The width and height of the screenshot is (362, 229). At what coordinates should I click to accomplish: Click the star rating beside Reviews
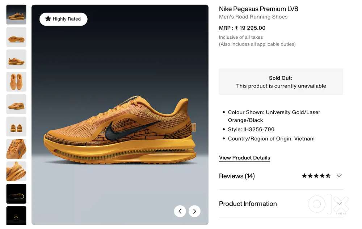[316, 176]
